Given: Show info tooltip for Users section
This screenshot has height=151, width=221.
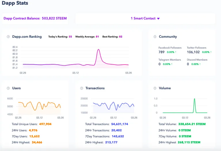Looking at the screenshot, I should [8, 88].
